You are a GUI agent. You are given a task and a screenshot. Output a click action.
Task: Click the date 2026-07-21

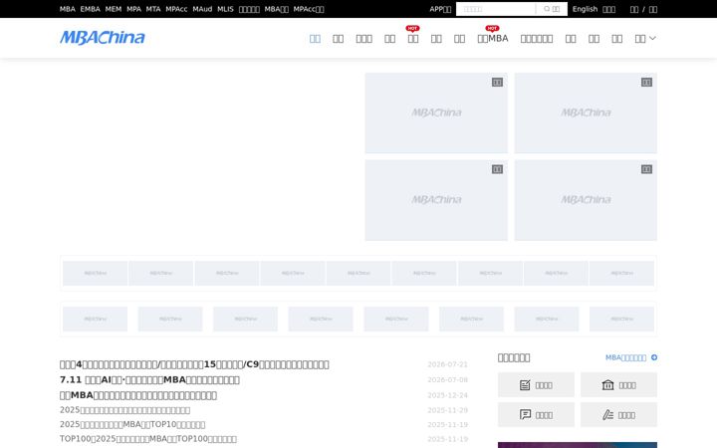(x=448, y=364)
